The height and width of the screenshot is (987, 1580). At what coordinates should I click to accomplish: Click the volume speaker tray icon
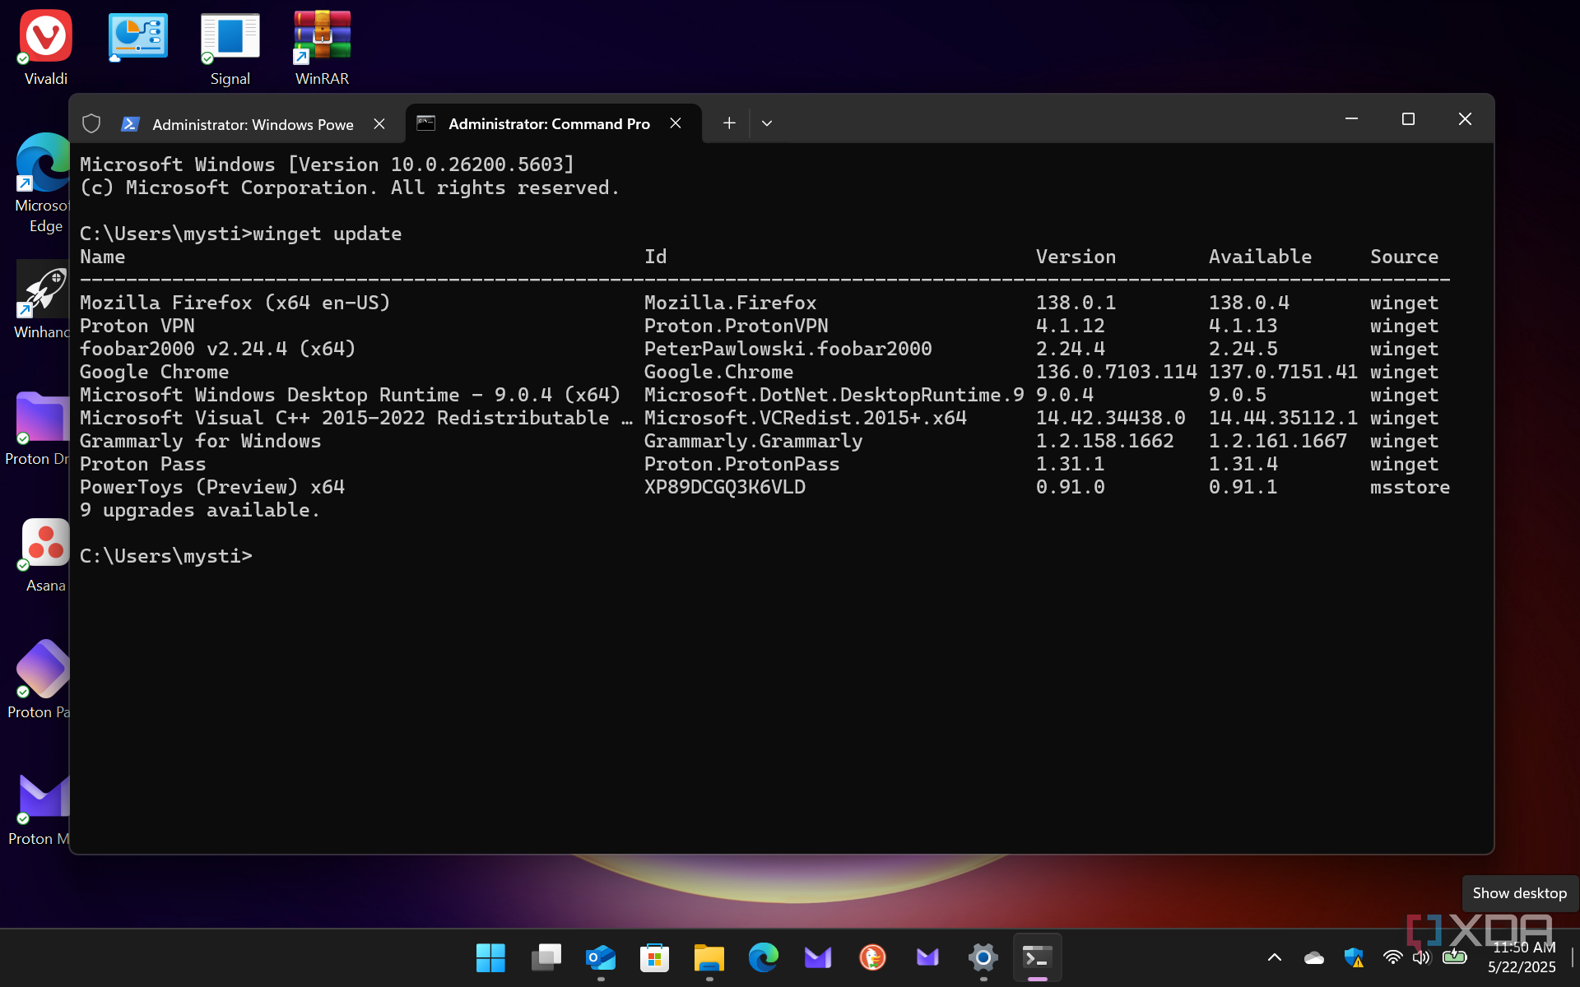pos(1421,957)
